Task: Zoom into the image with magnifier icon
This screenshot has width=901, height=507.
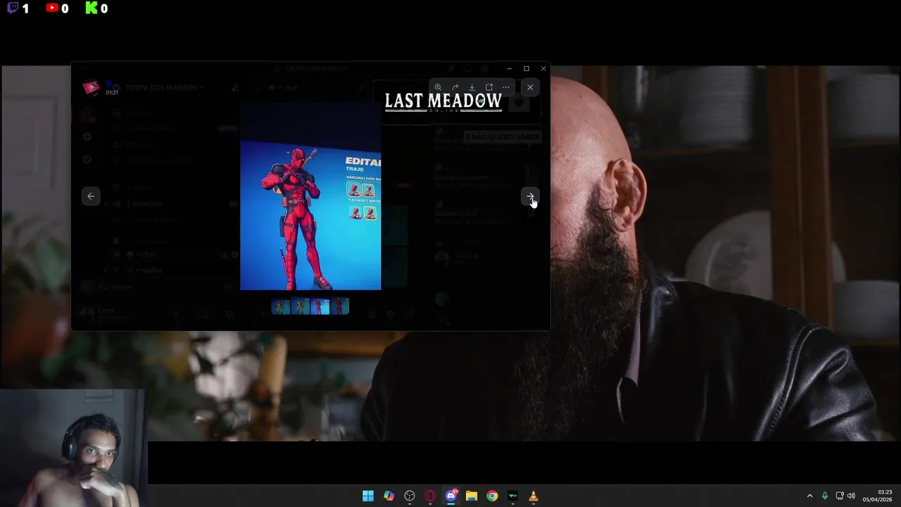Action: 438,87
